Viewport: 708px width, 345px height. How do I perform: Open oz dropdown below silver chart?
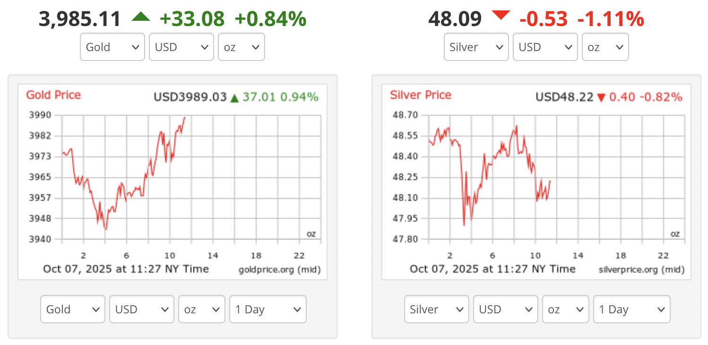point(566,309)
